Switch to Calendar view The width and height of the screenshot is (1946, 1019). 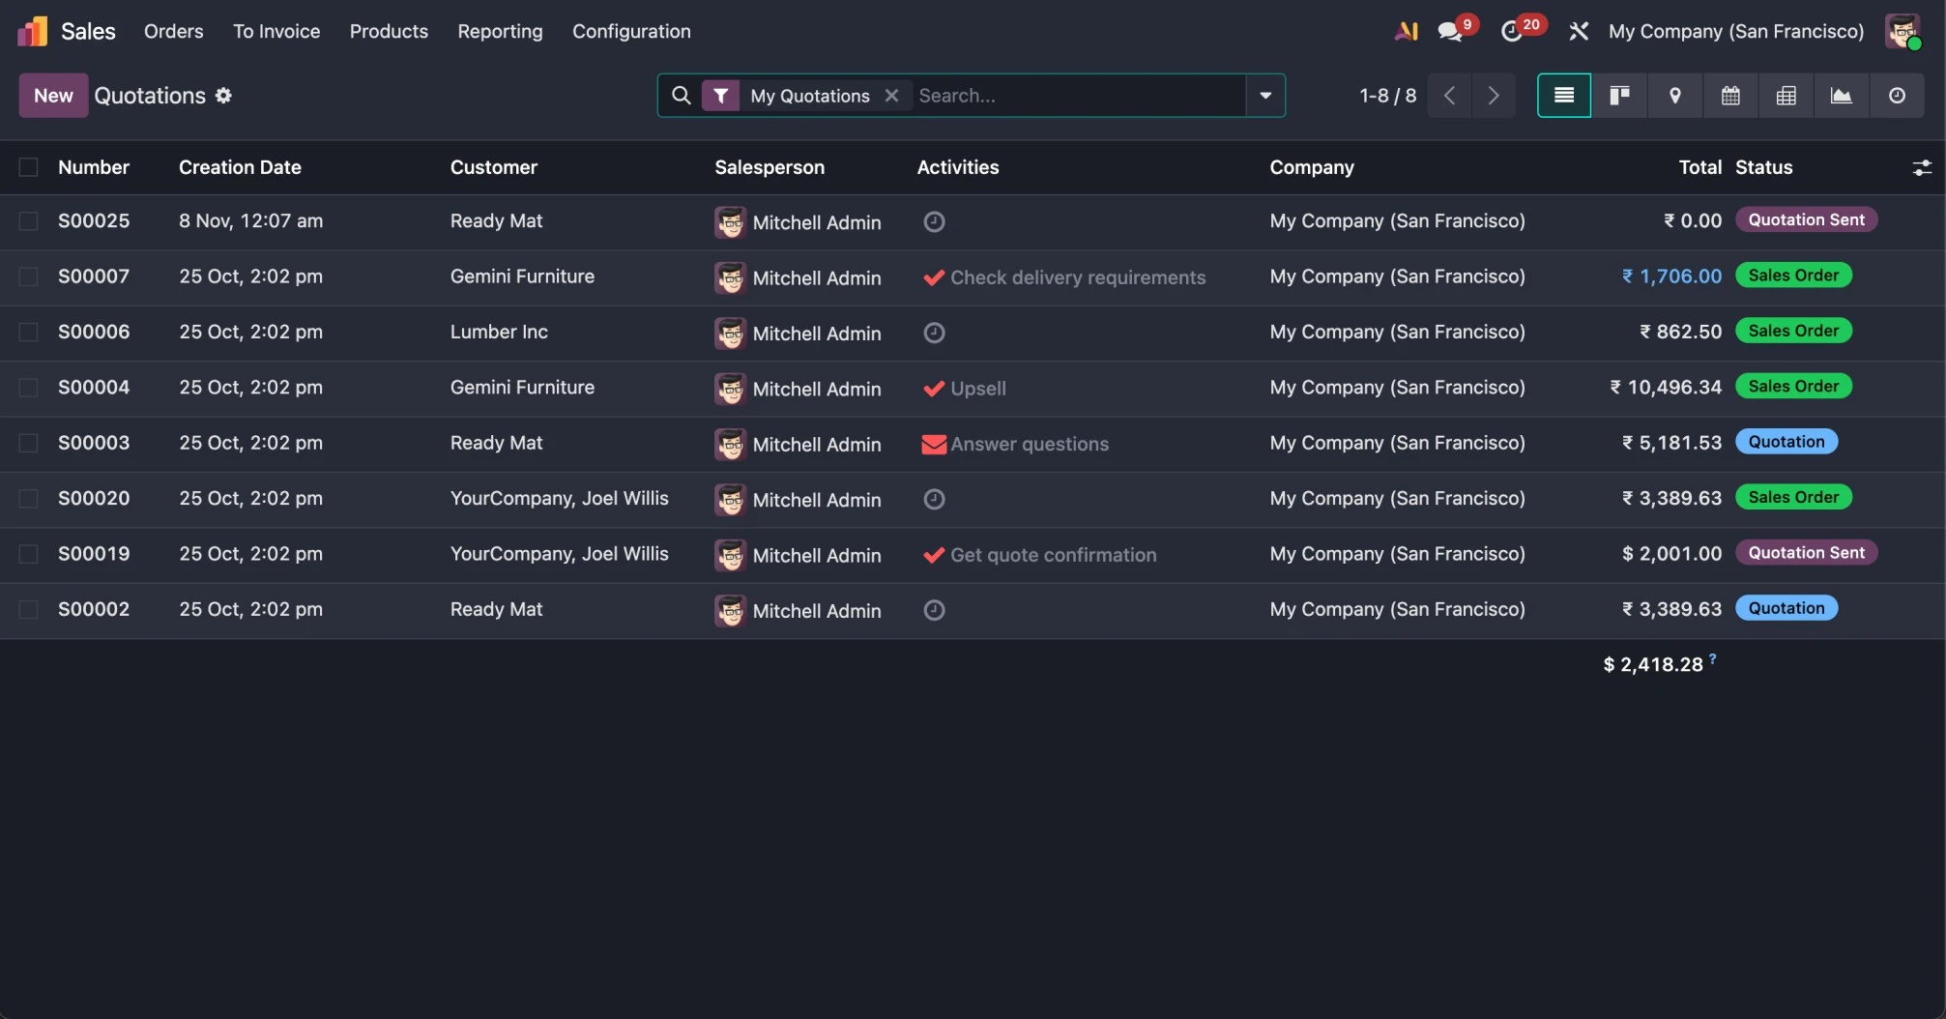tap(1730, 96)
